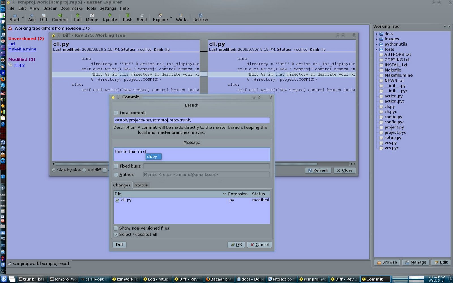Screen dimensions: 453x283
Task: Select the cli.py file in Working Tree
Action: point(390,106)
